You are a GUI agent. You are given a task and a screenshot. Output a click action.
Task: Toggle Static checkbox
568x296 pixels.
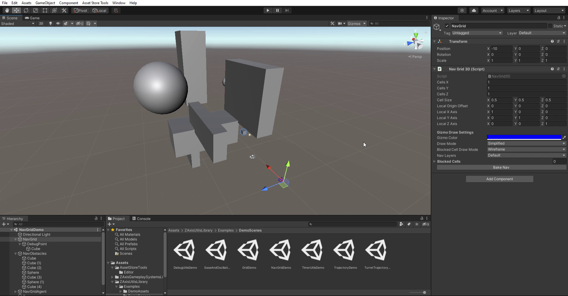click(x=550, y=26)
